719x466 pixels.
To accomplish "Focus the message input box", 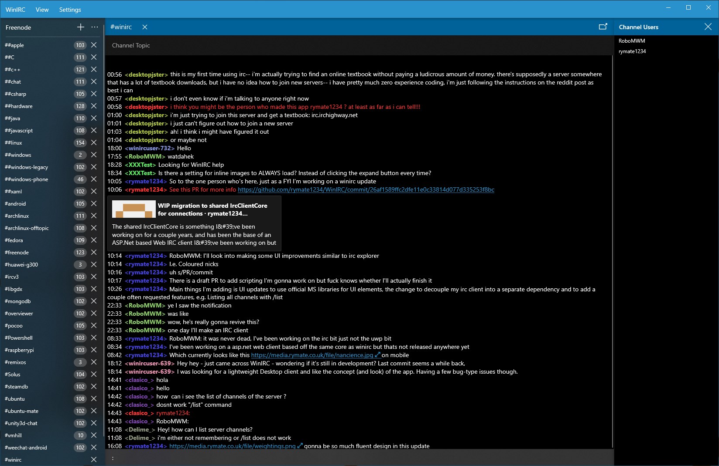I will pos(359,458).
